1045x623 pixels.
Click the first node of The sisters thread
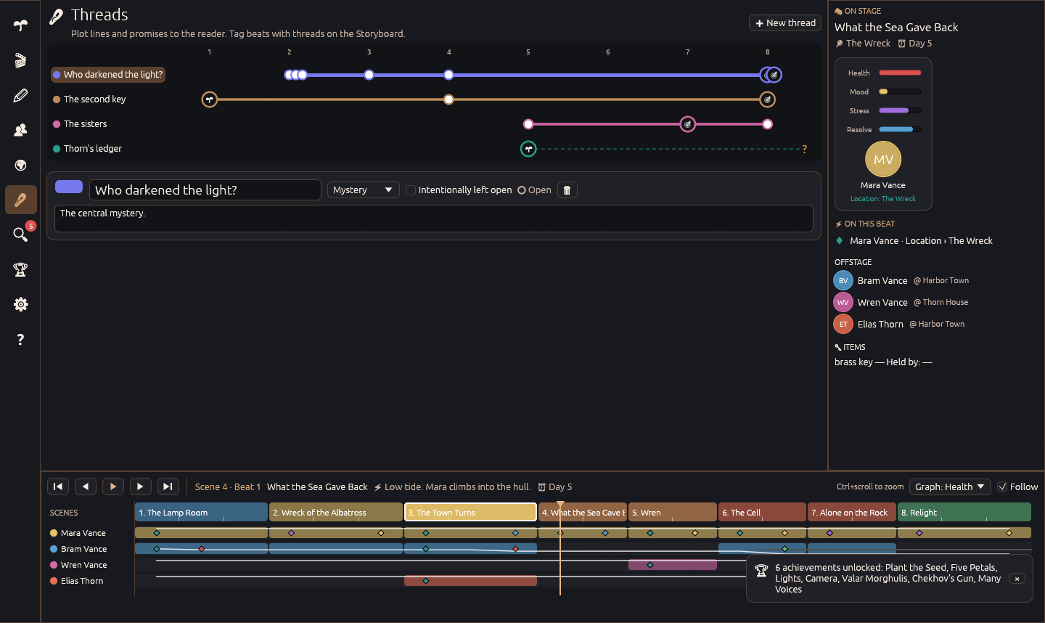528,124
